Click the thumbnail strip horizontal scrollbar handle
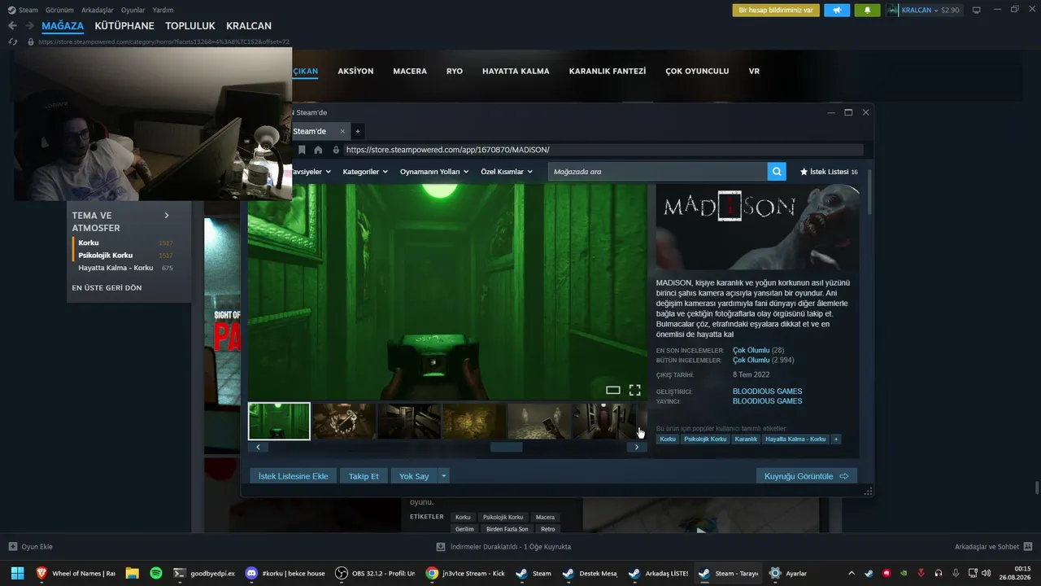 click(506, 447)
